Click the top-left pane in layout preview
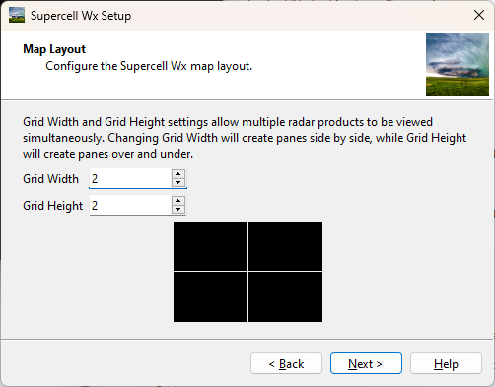Image resolution: width=495 pixels, height=387 pixels. point(210,247)
